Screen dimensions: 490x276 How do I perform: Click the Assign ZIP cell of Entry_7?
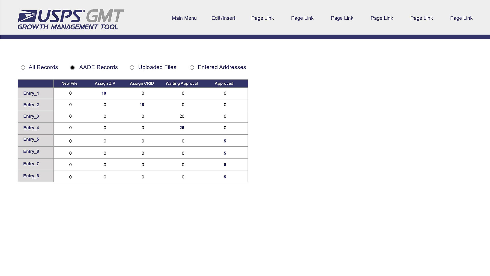pos(105,165)
